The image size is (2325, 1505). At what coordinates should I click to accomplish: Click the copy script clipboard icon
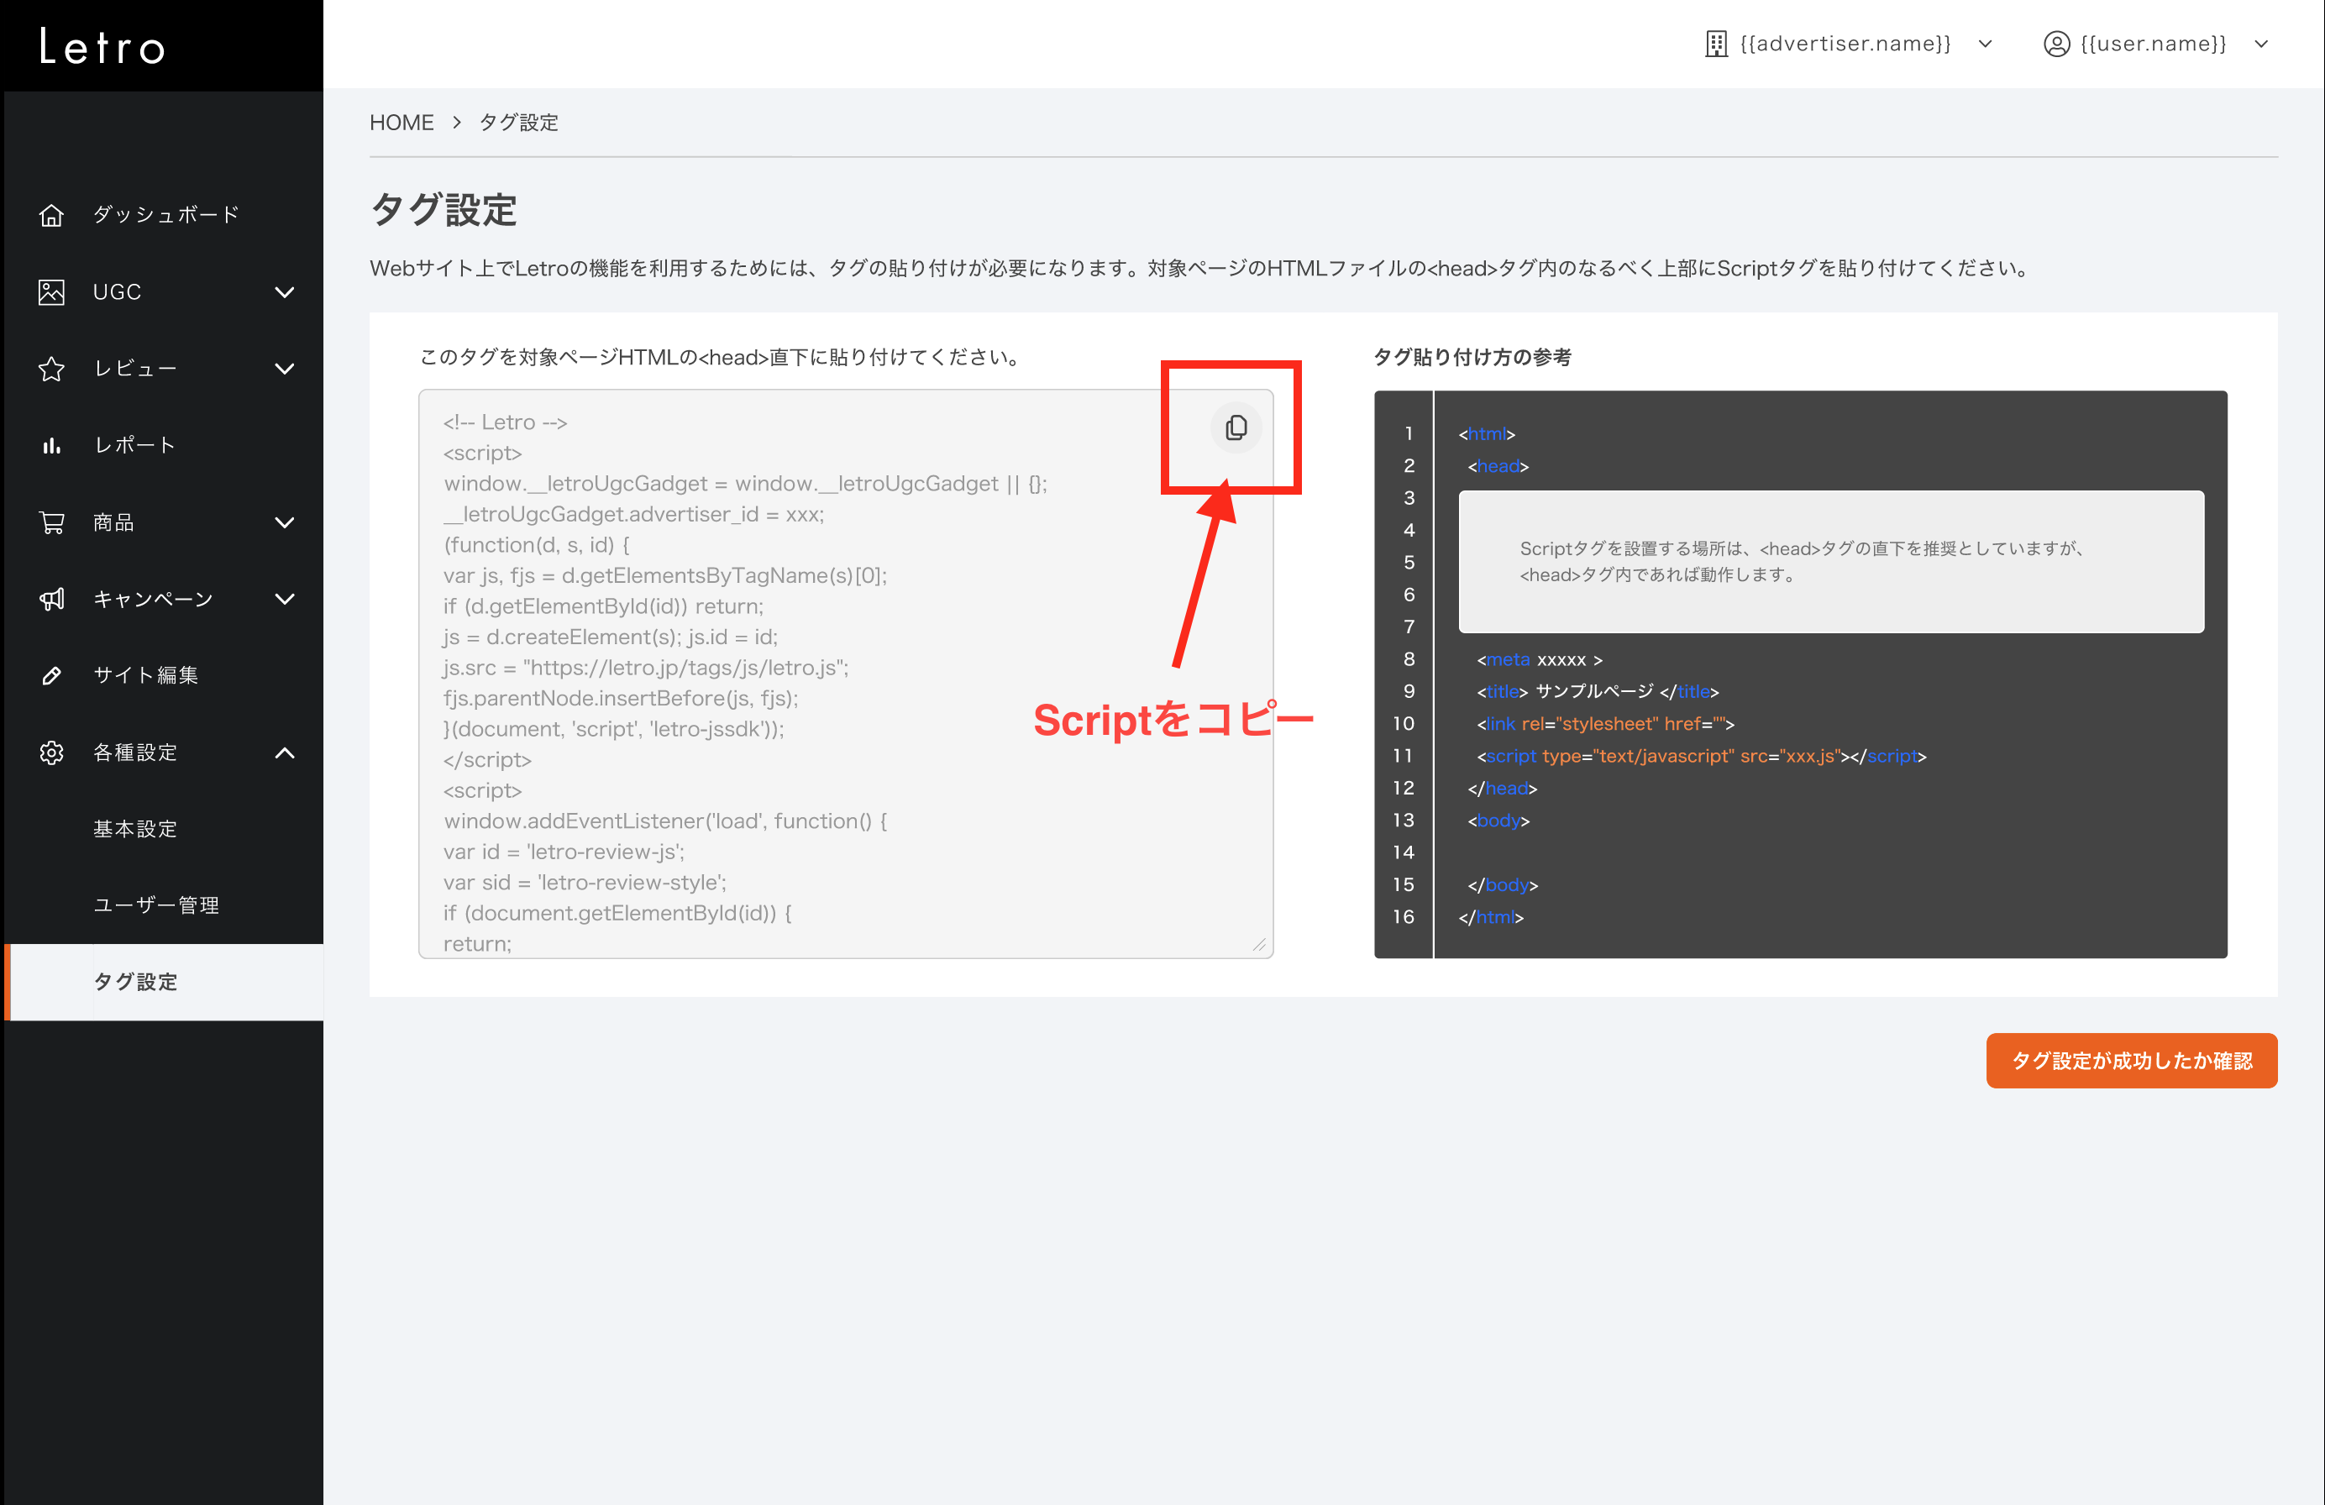tap(1236, 427)
